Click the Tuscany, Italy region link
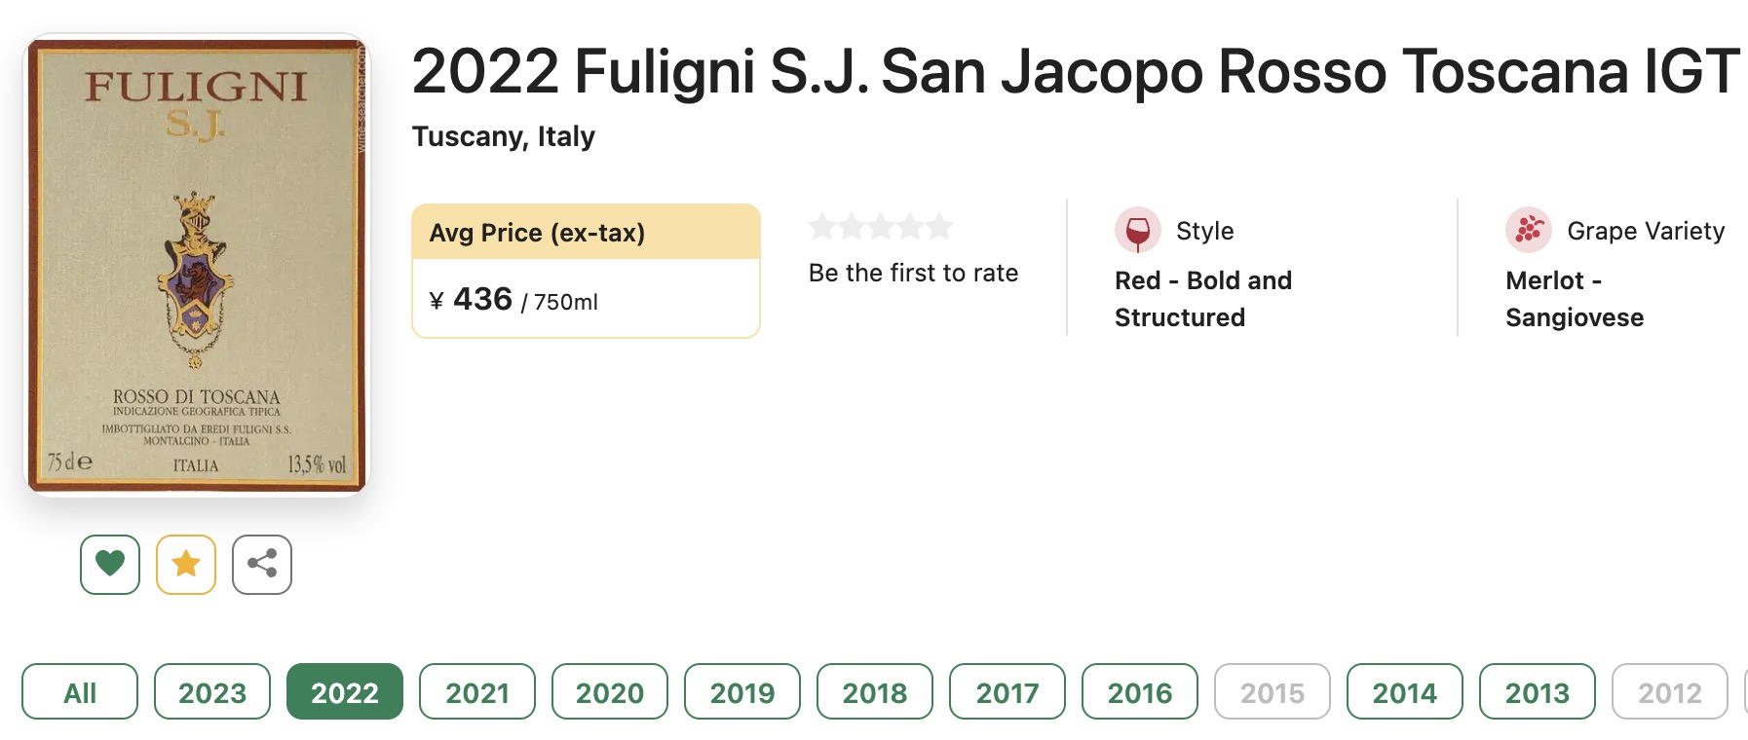Viewport: 1748px width, 740px height. click(504, 136)
